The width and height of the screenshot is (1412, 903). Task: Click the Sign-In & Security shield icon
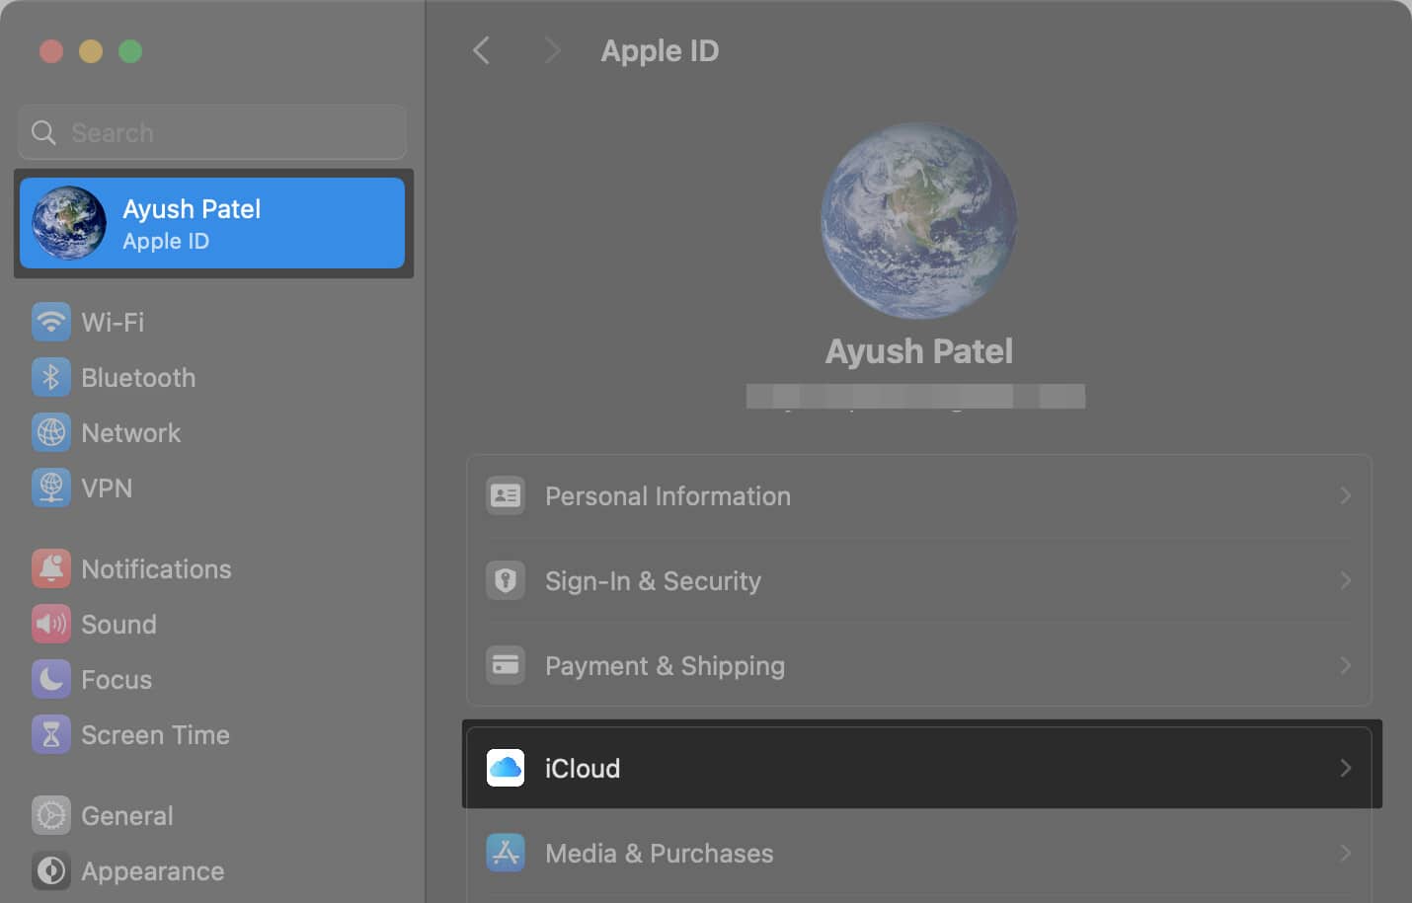[x=506, y=580]
